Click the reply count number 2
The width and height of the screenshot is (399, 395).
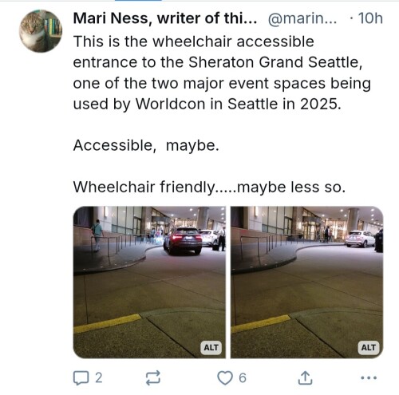coord(99,377)
